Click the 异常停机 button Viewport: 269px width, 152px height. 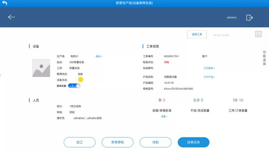[x=118, y=142]
